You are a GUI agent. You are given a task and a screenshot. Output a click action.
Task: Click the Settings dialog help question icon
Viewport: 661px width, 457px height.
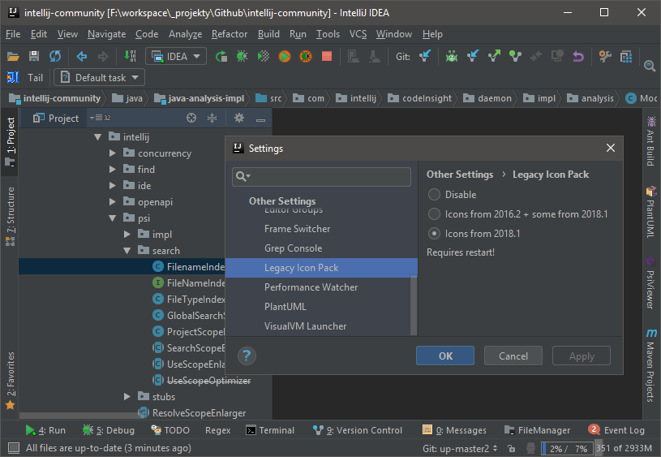tap(247, 356)
